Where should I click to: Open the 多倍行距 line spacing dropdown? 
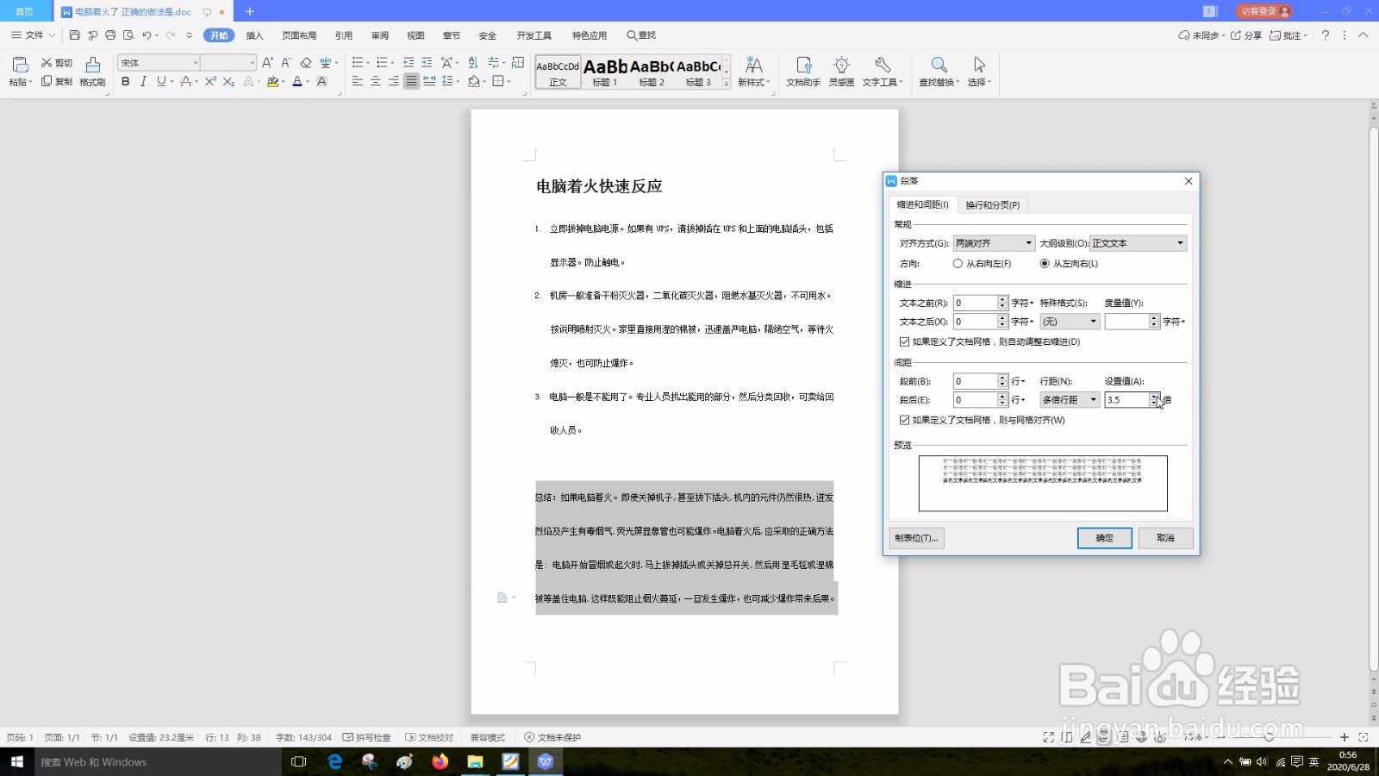[x=1091, y=399]
